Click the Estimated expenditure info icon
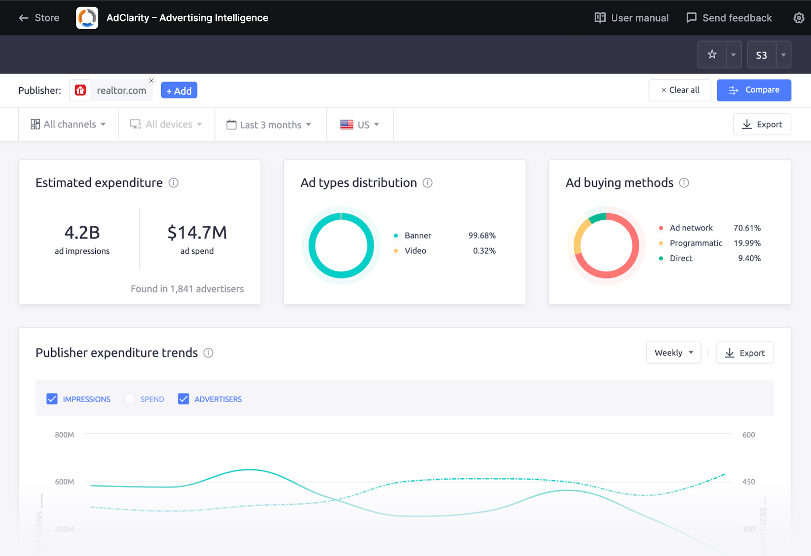Image resolution: width=811 pixels, height=556 pixels. 173,183
